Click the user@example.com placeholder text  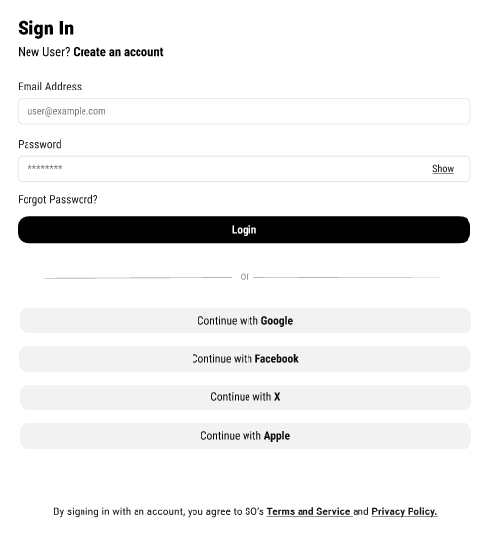coord(67,111)
